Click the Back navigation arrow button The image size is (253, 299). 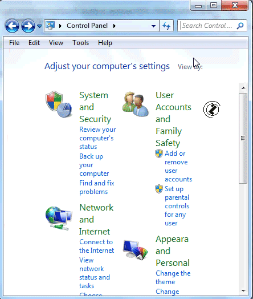click(x=12, y=26)
